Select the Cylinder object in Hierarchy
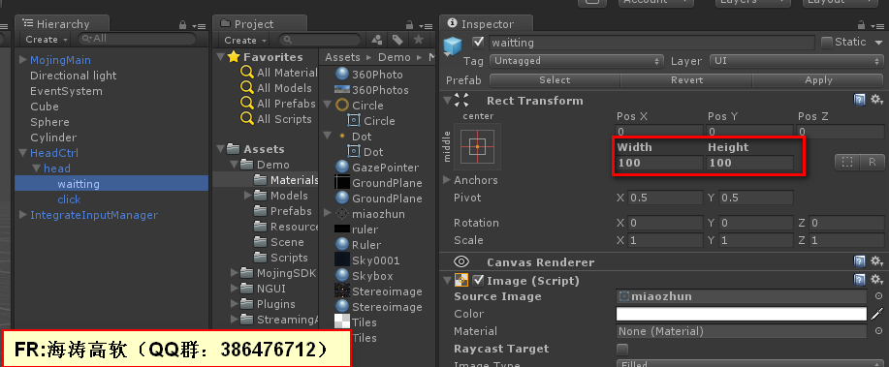This screenshot has height=367, width=889. 53,138
